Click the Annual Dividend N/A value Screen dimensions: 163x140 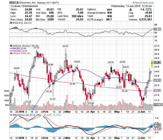click(110, 13)
